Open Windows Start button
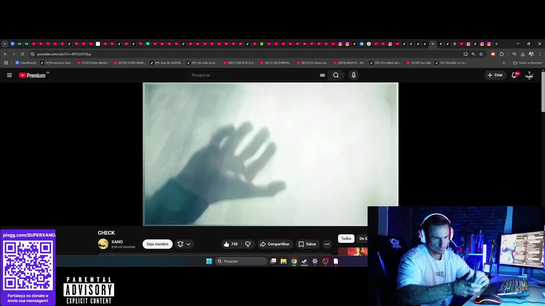Screen dimensions: 545x306 coord(209,261)
